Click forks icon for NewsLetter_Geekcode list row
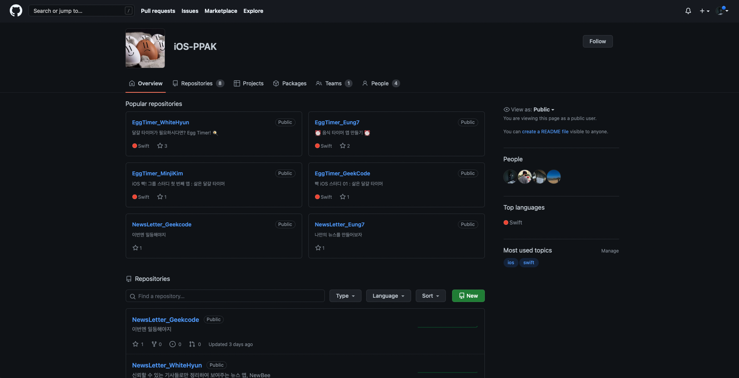Screen dimensions: 739x378 coord(154,344)
